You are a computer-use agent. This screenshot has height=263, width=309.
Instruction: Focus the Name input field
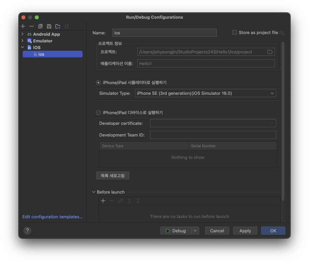point(164,33)
